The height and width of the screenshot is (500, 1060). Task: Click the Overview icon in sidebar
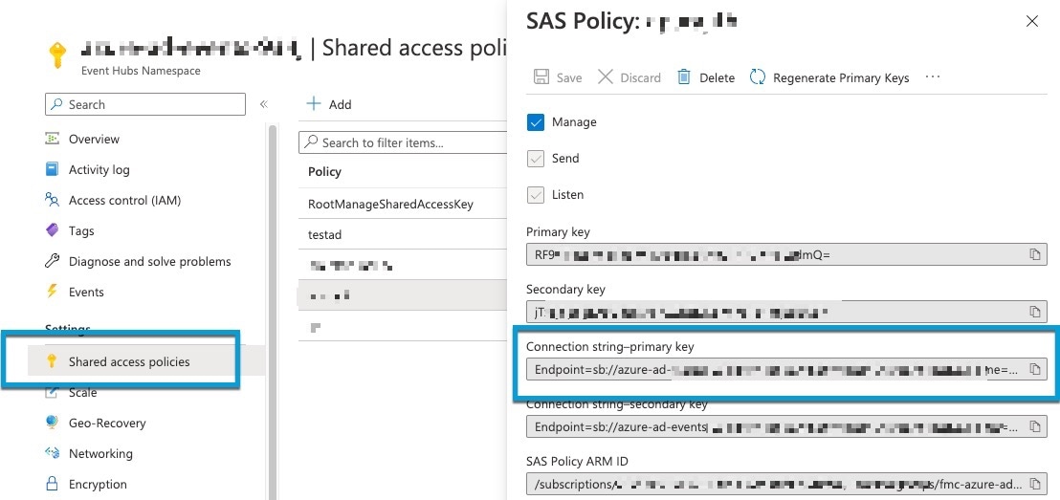click(x=52, y=139)
